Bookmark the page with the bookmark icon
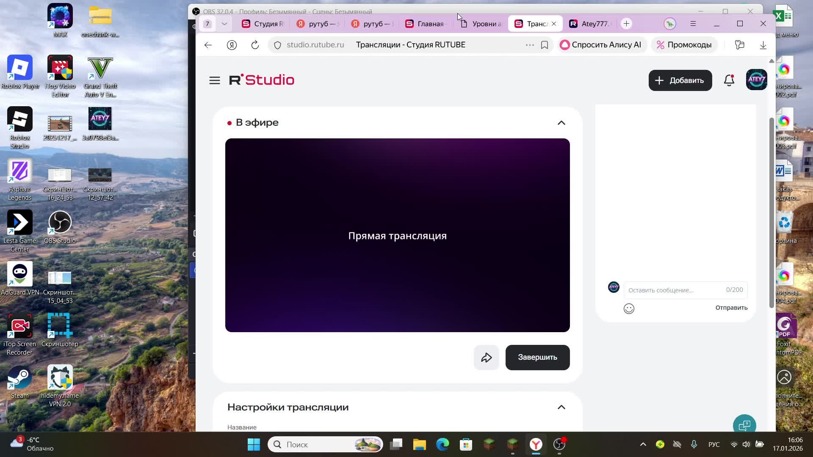This screenshot has height=457, width=813. [545, 45]
